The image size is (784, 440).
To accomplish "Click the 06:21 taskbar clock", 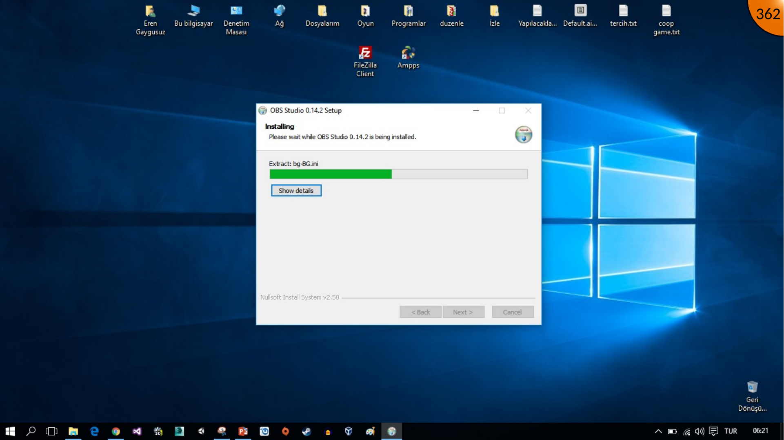I will click(760, 431).
